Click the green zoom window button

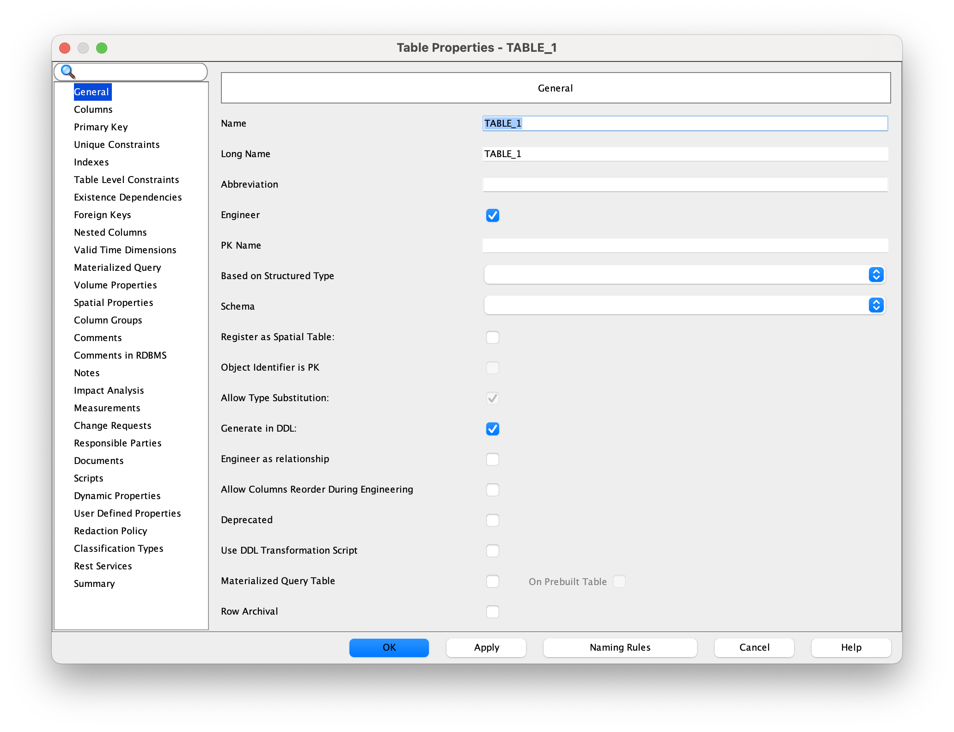pyautogui.click(x=102, y=48)
